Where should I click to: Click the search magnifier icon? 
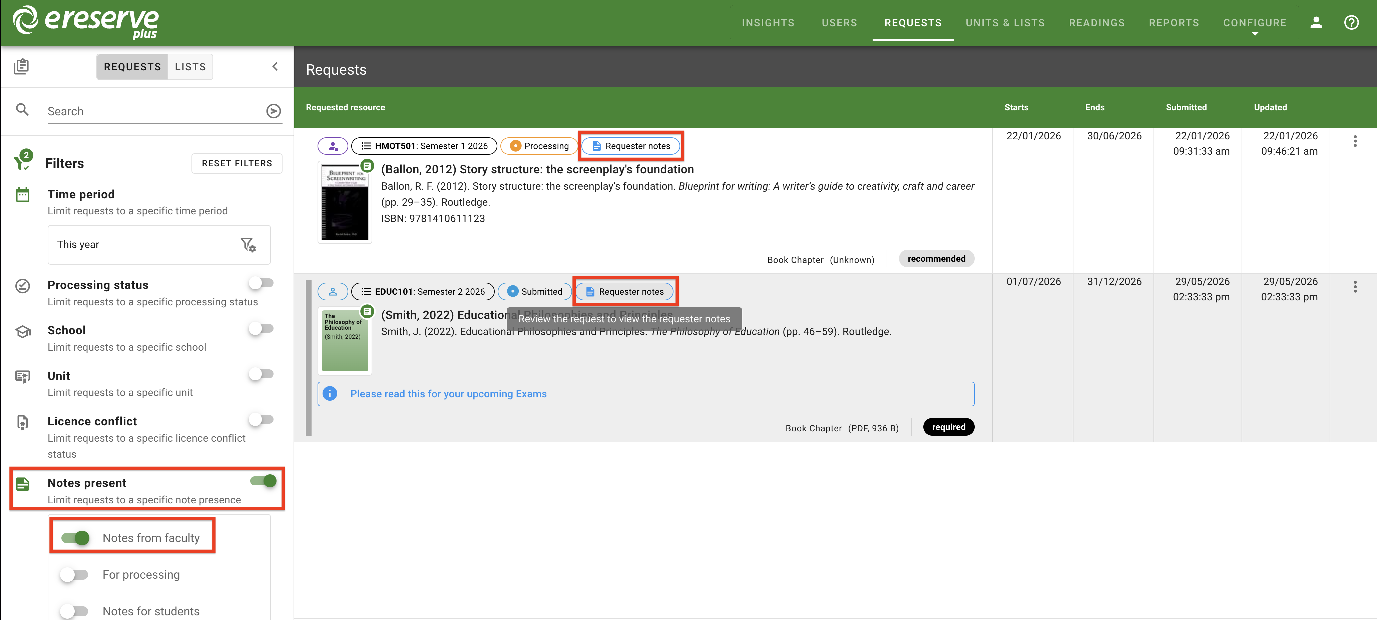[22, 109]
